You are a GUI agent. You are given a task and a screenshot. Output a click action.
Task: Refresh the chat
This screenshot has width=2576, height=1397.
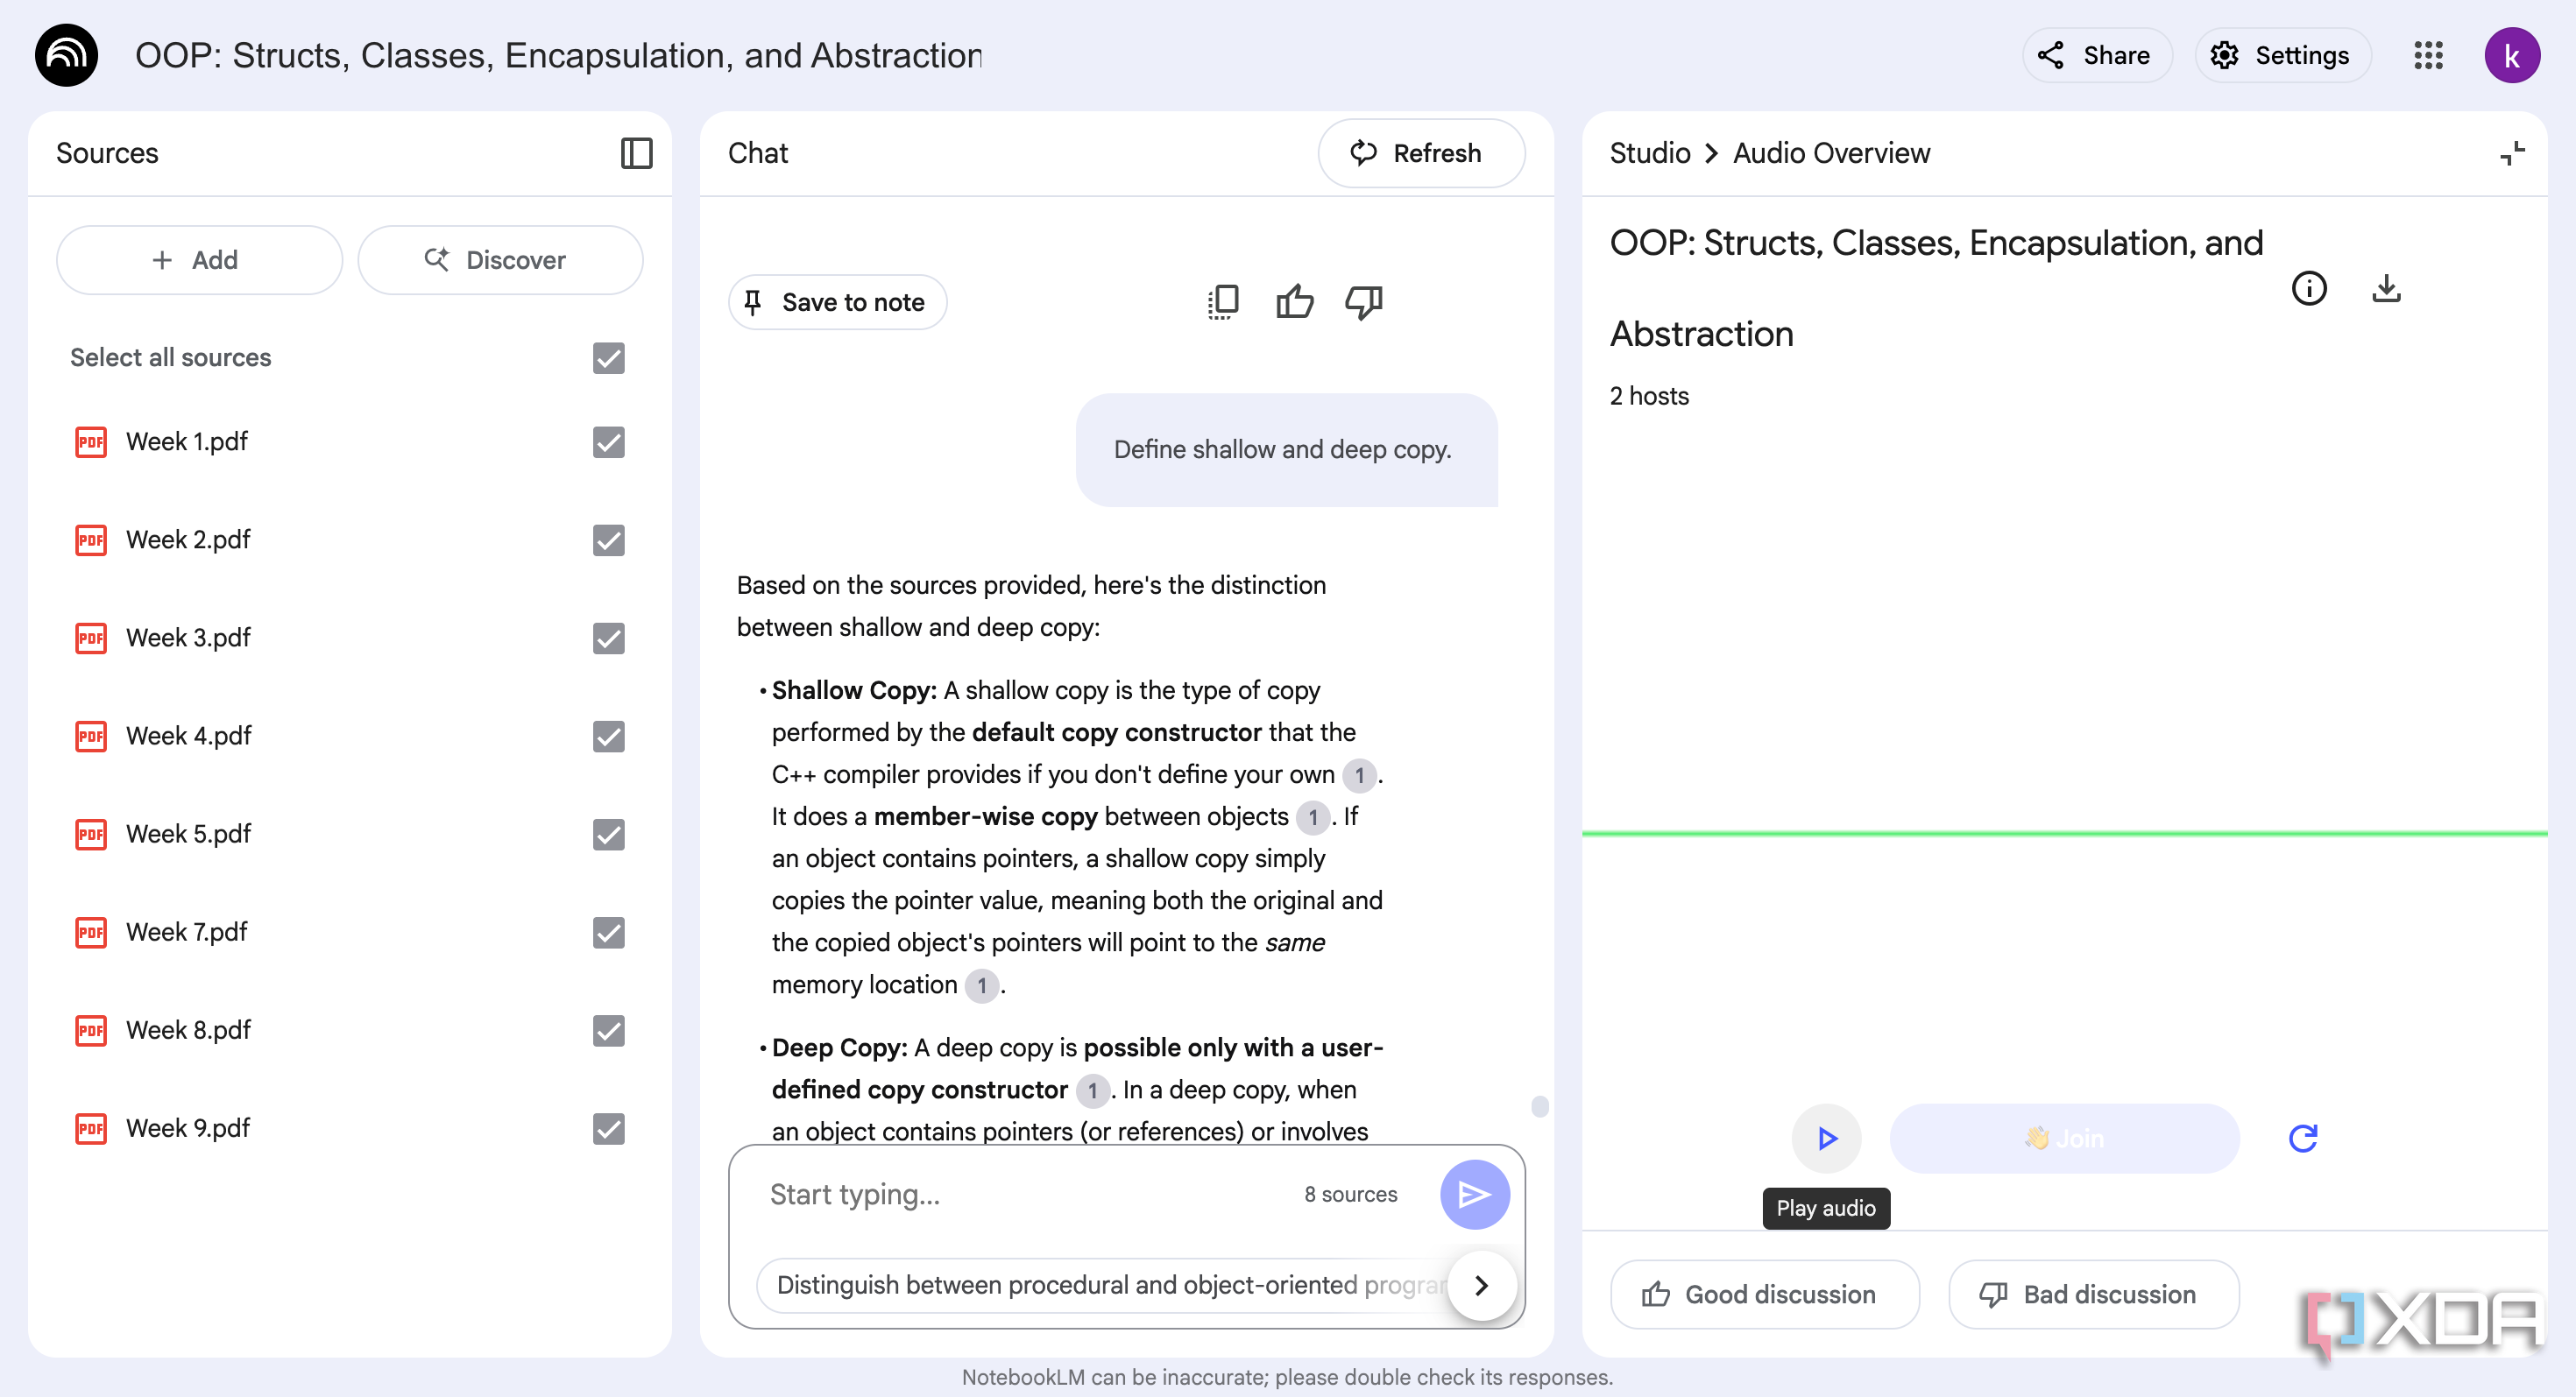click(1421, 153)
